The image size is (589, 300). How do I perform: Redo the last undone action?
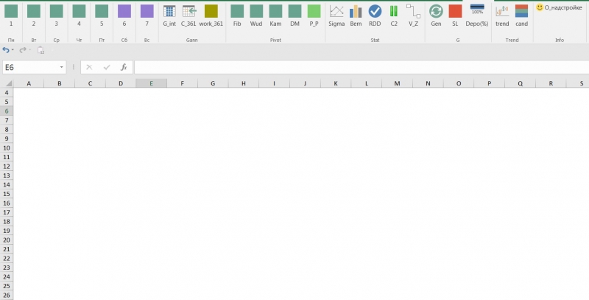click(23, 50)
